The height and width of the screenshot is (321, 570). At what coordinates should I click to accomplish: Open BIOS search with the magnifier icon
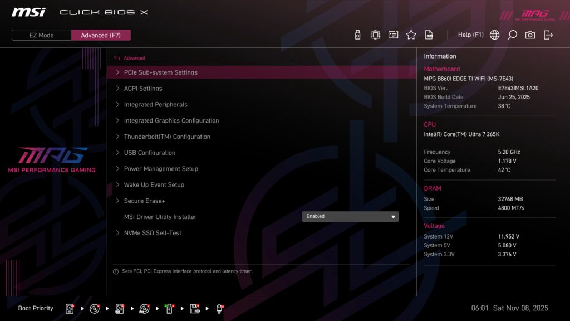512,35
